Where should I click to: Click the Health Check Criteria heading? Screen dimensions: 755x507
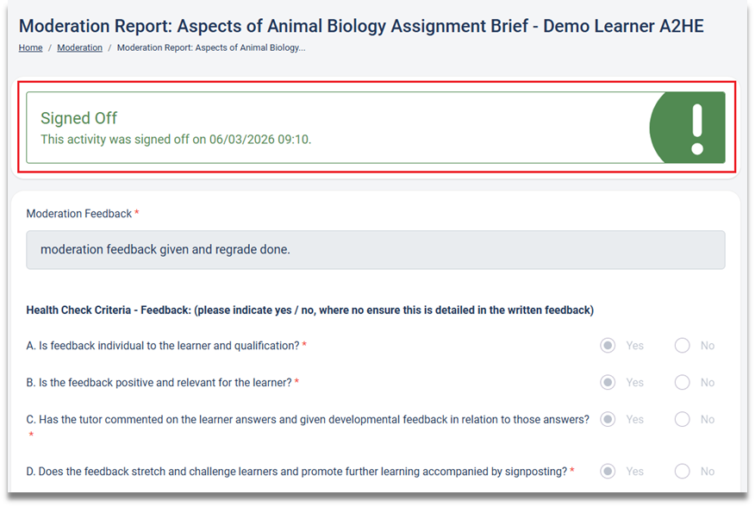(x=309, y=310)
